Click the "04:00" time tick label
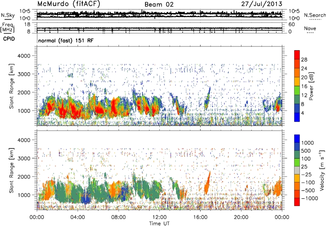 [77, 217]
